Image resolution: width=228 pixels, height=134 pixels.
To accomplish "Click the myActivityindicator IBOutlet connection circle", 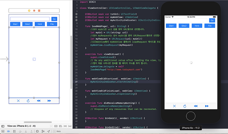I will [76, 20].
